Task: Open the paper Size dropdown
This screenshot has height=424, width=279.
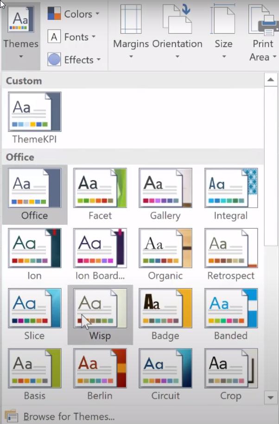Action: click(223, 32)
